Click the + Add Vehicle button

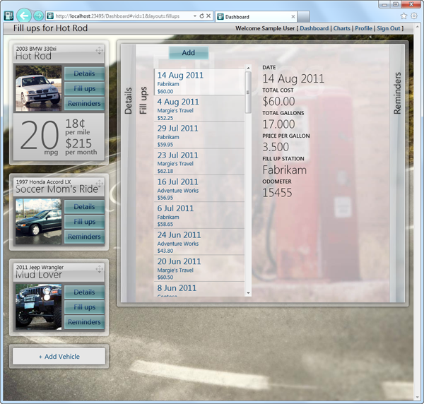coord(59,357)
